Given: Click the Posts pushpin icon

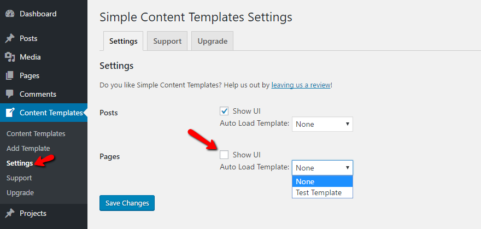Looking at the screenshot, I should click(x=10, y=39).
